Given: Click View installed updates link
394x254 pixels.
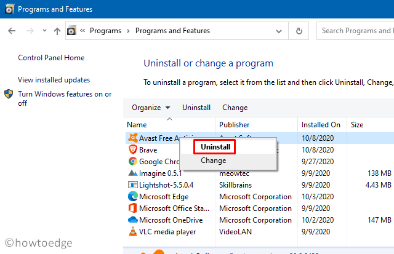Looking at the screenshot, I should pos(54,80).
